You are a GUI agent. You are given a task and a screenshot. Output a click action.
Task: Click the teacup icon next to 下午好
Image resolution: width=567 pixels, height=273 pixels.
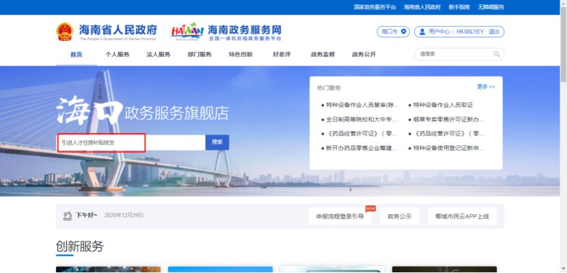click(67, 216)
